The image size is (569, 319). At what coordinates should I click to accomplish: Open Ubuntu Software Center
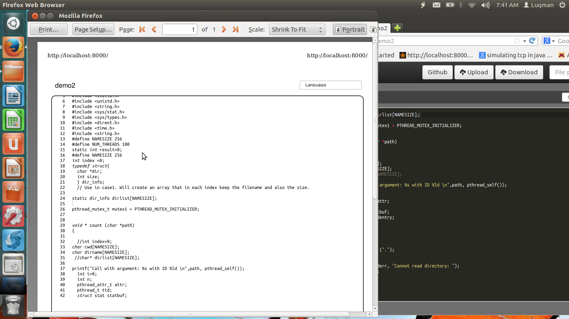coord(13,192)
